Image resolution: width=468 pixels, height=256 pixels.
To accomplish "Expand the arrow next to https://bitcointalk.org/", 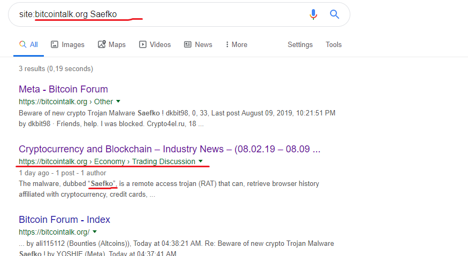I will [x=95, y=231].
